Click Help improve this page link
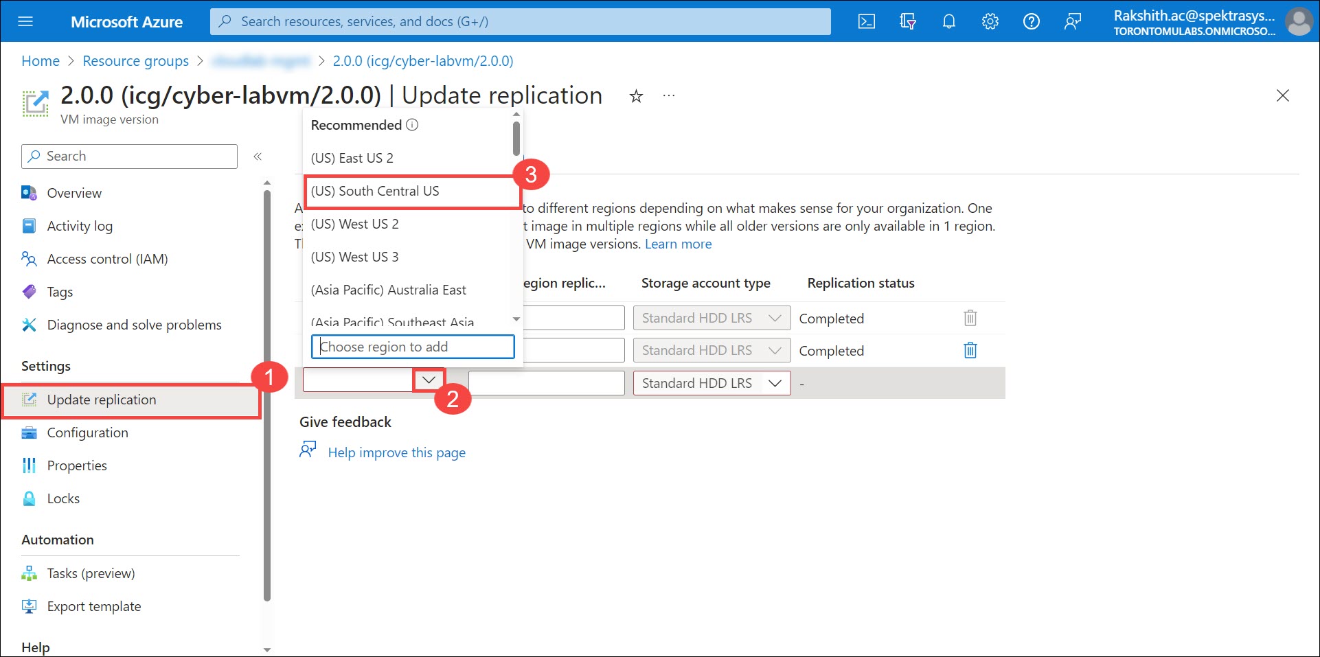1320x657 pixels. pyautogui.click(x=396, y=452)
